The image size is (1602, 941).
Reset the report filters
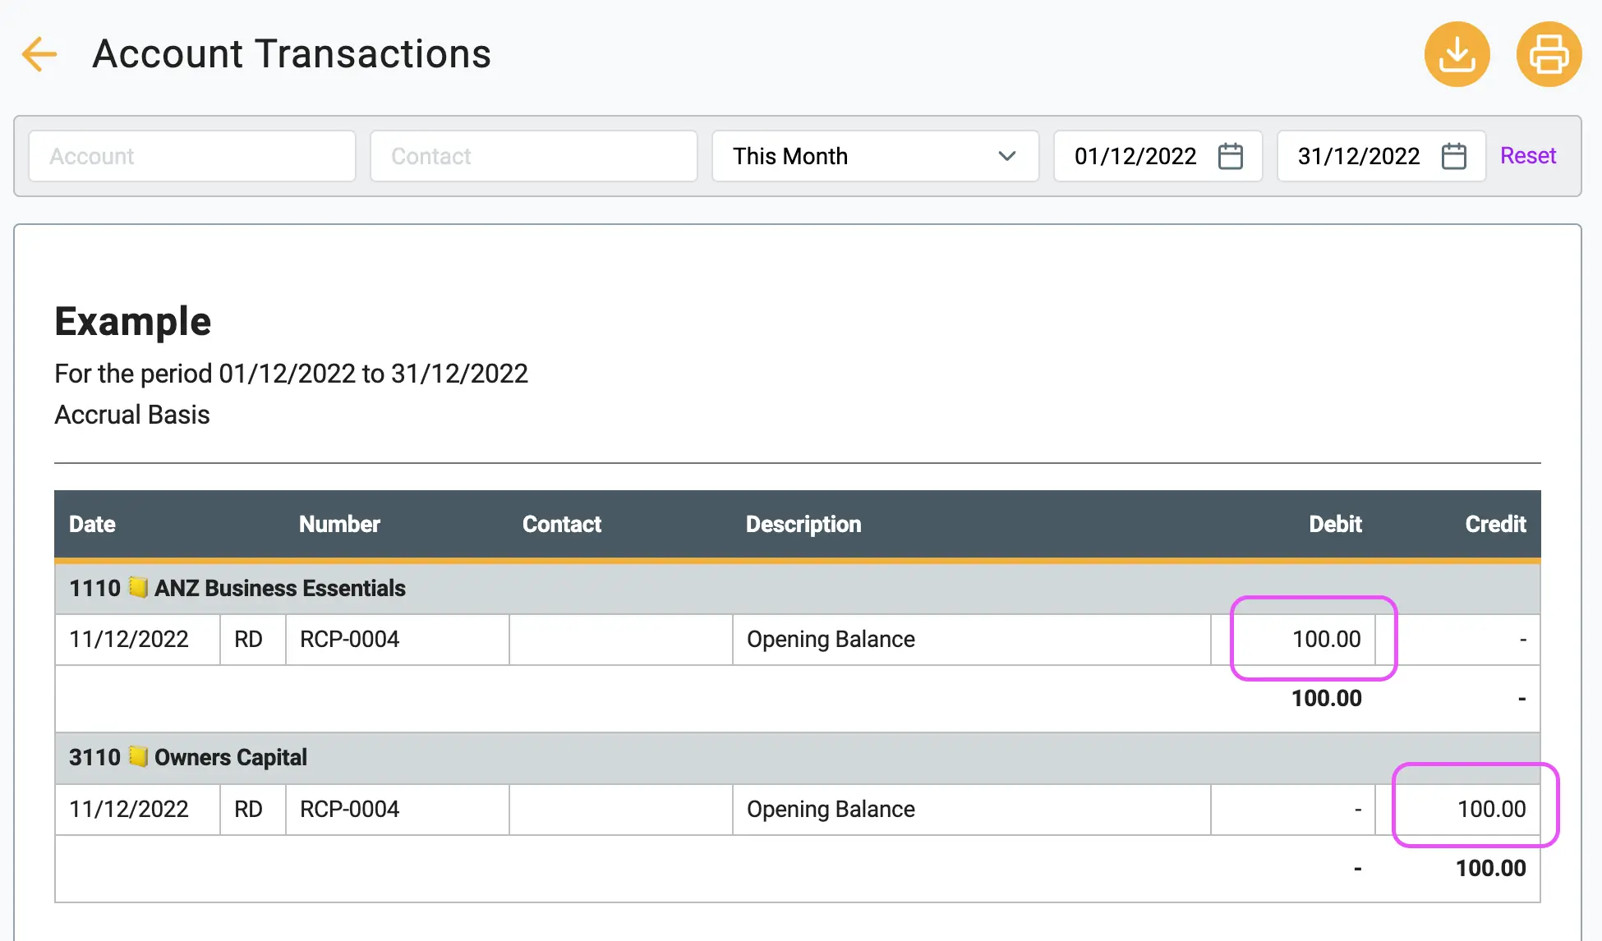[x=1528, y=155]
